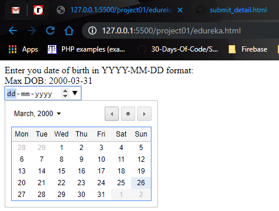The image size is (279, 211).
Task: Show the next month in the calendar
Action: tap(144, 114)
